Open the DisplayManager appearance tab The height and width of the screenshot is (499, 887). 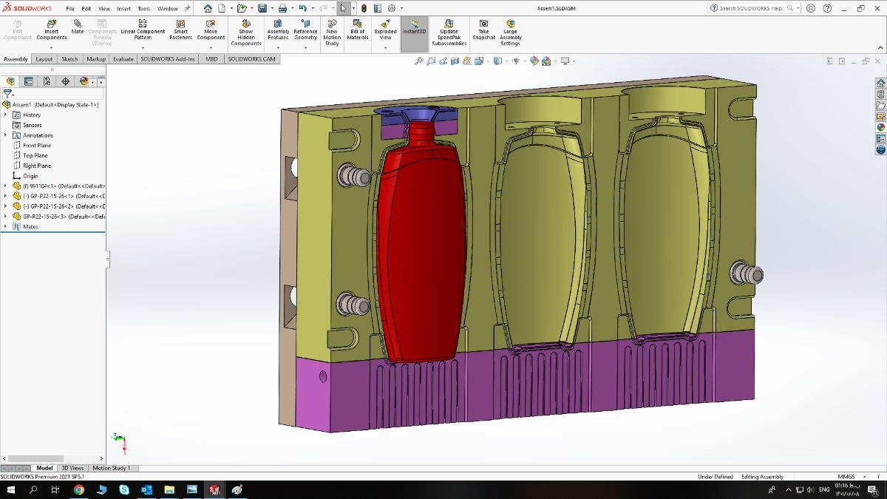pyautogui.click(x=84, y=81)
